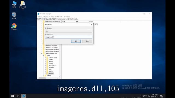
Task: Click the value name field showing Icon
Action: coord(69,31)
